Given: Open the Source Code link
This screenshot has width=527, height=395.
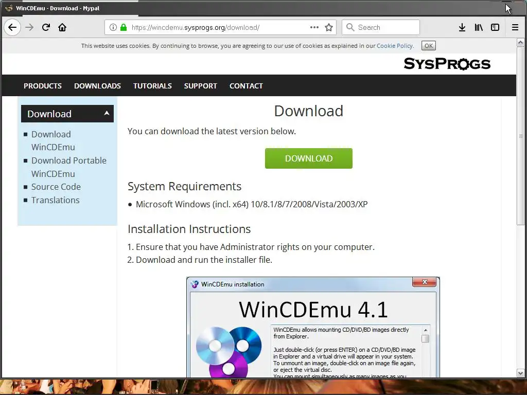Looking at the screenshot, I should [56, 186].
